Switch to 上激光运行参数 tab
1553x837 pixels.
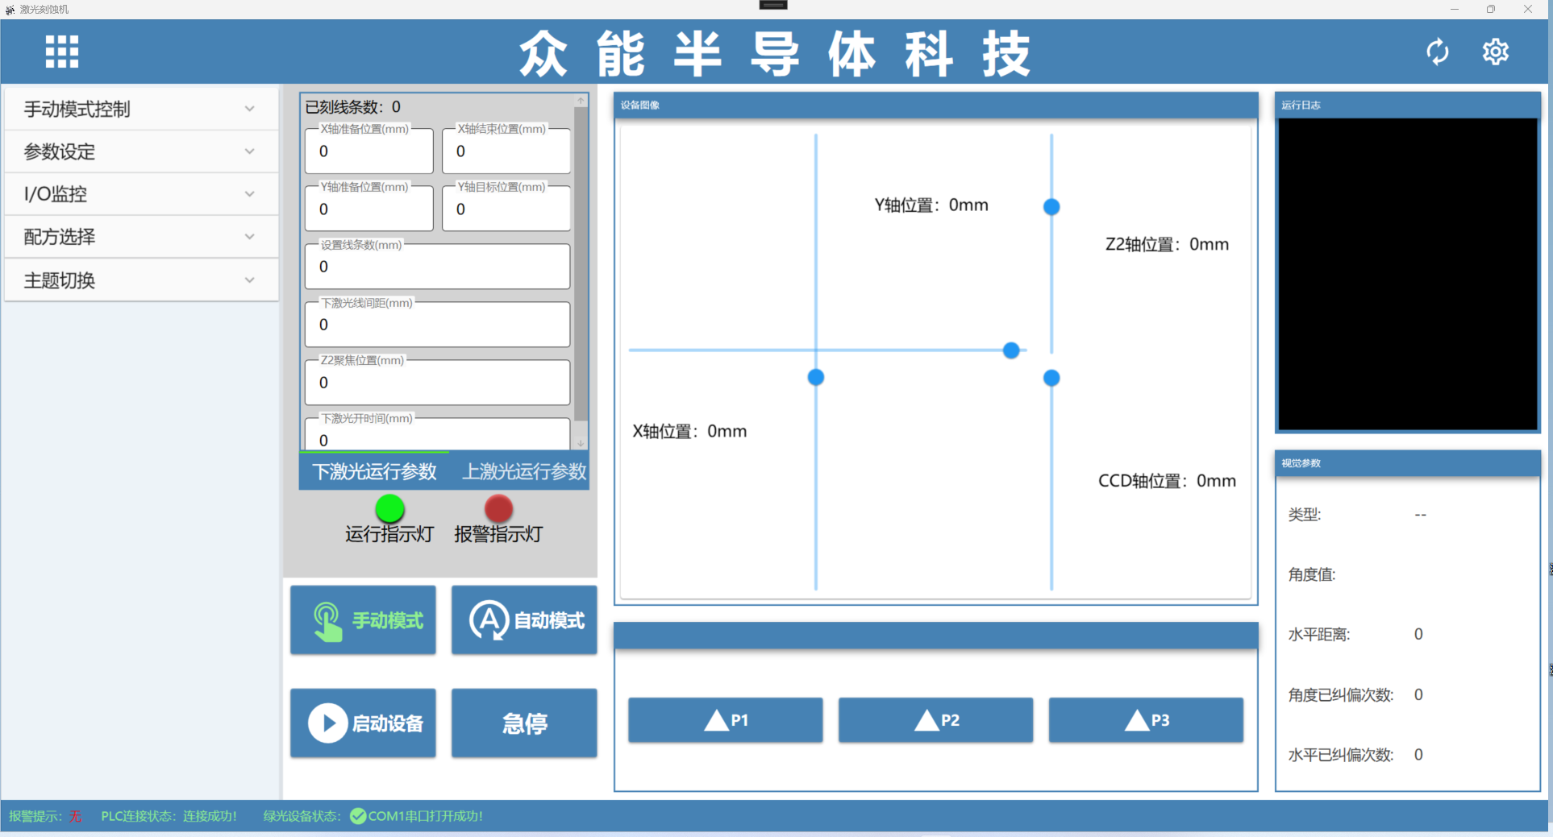pos(523,471)
